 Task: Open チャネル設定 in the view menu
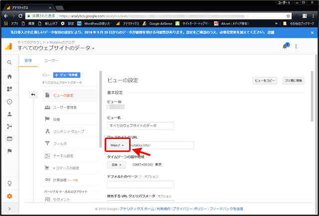[70, 156]
